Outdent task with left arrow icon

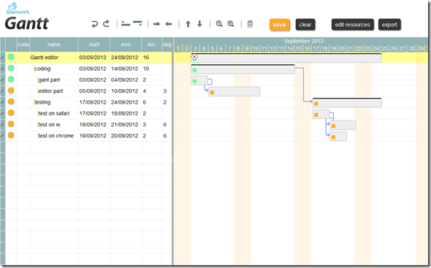(169, 24)
